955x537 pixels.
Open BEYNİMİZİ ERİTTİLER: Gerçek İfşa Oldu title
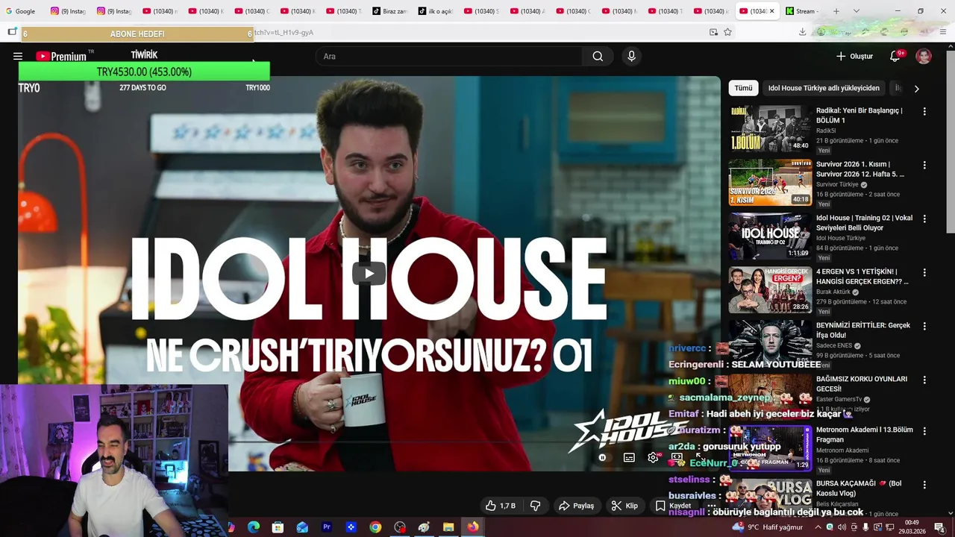tap(863, 330)
